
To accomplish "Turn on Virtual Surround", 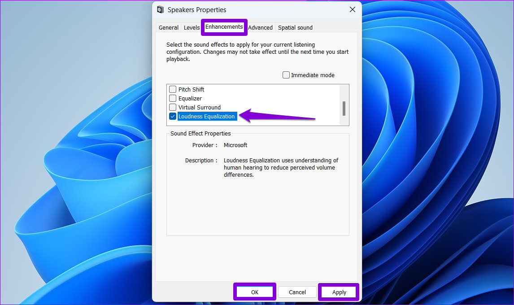I will click(173, 107).
